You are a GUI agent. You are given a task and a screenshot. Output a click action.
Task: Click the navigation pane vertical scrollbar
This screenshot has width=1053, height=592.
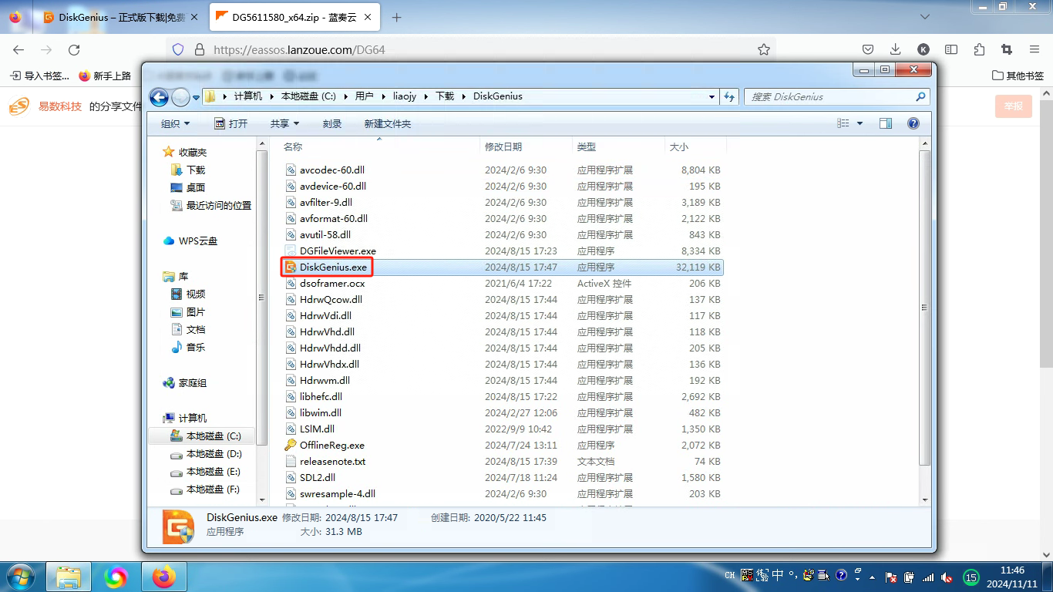pos(262,296)
